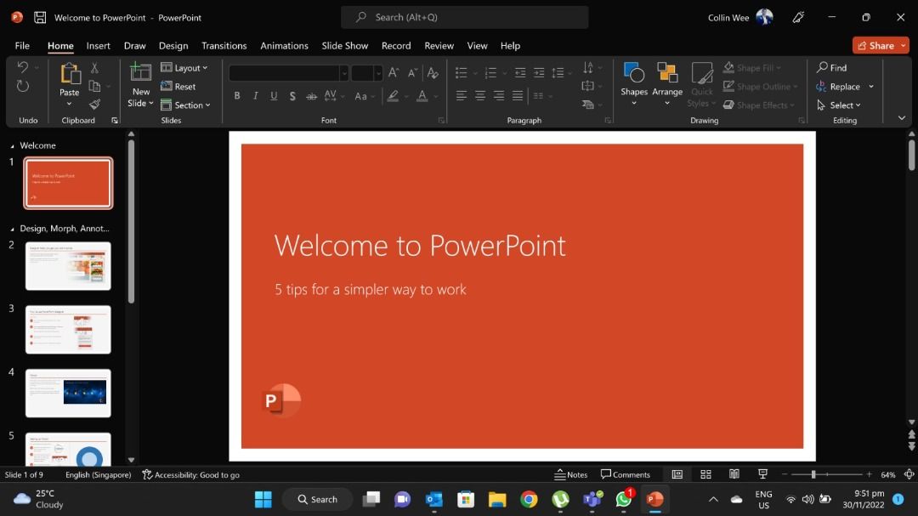
Task: Apply text highlight color
Action: tap(393, 96)
